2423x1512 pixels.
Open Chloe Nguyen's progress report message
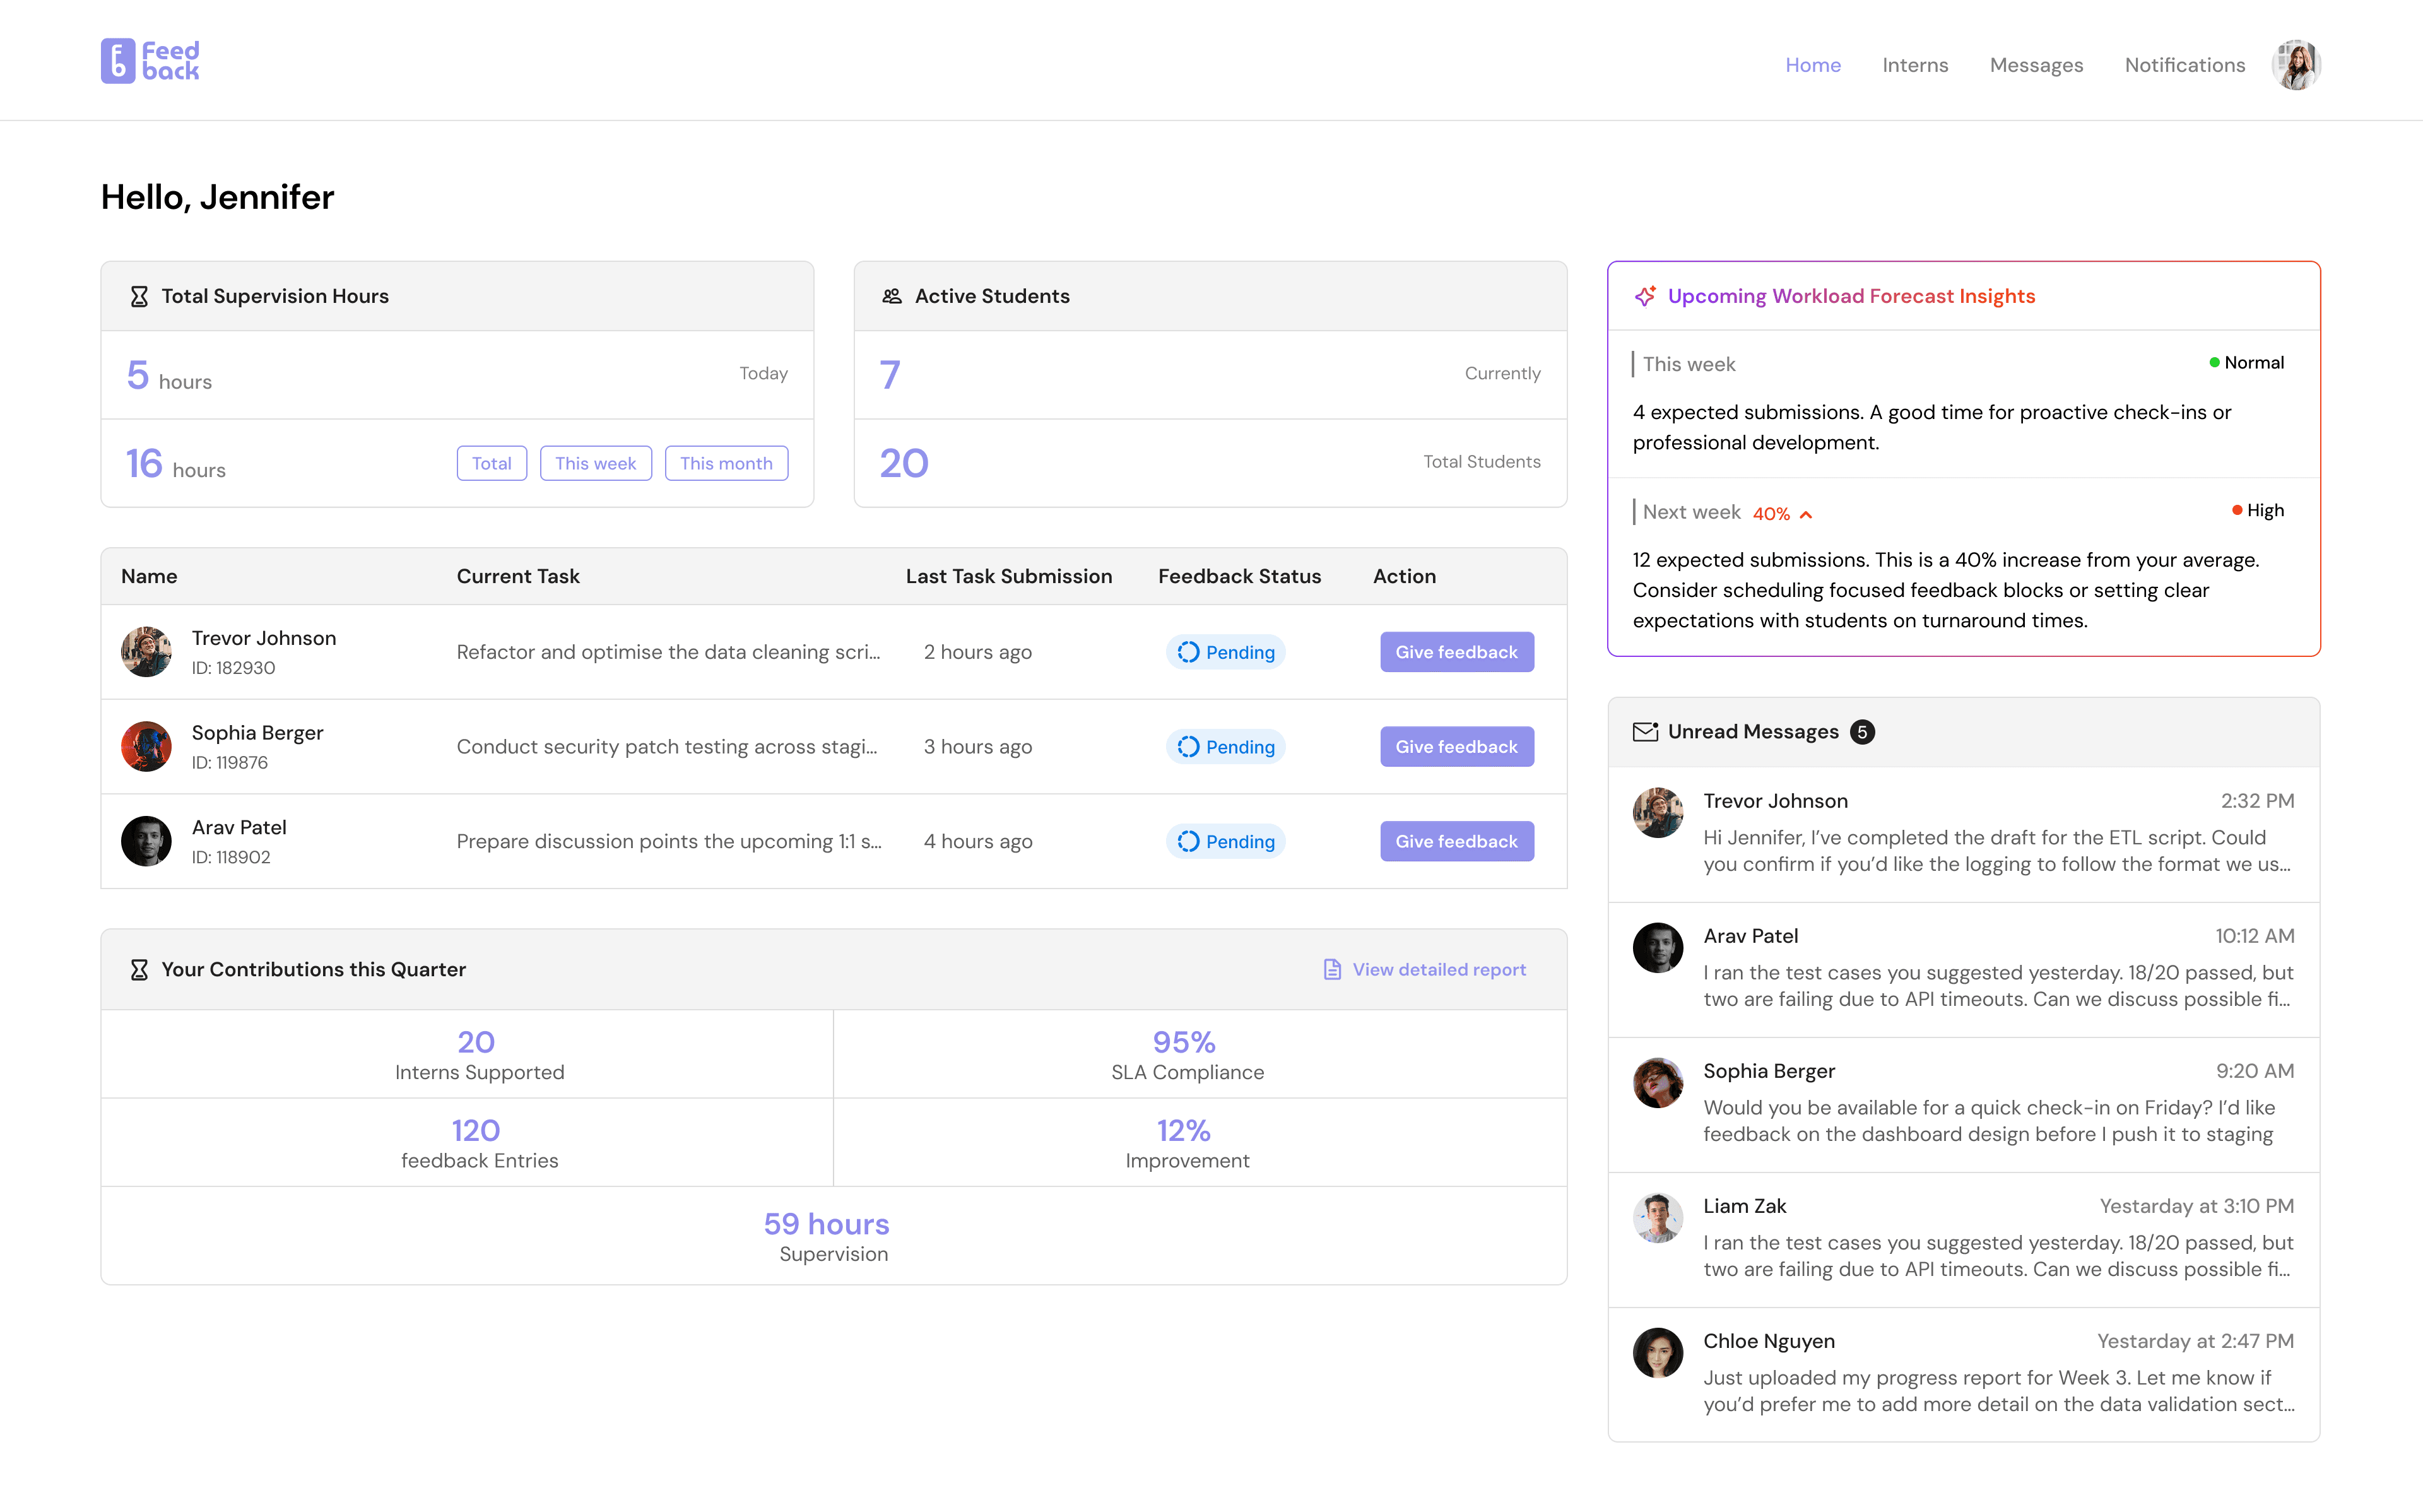pyautogui.click(x=1963, y=1374)
